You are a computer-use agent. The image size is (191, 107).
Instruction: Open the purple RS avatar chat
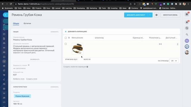[187, 41]
